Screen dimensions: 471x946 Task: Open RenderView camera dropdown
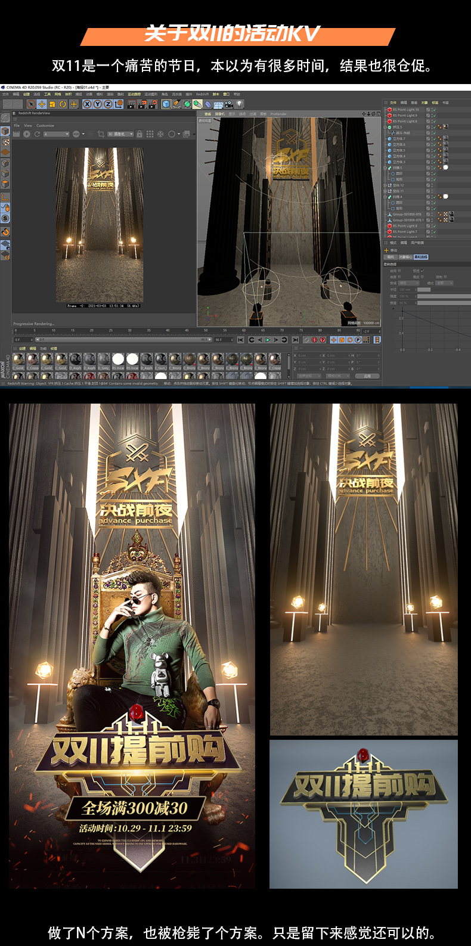coord(120,134)
